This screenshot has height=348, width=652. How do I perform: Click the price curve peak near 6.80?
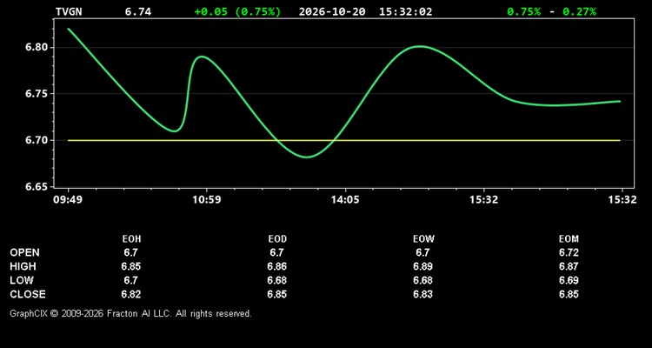tap(420, 46)
